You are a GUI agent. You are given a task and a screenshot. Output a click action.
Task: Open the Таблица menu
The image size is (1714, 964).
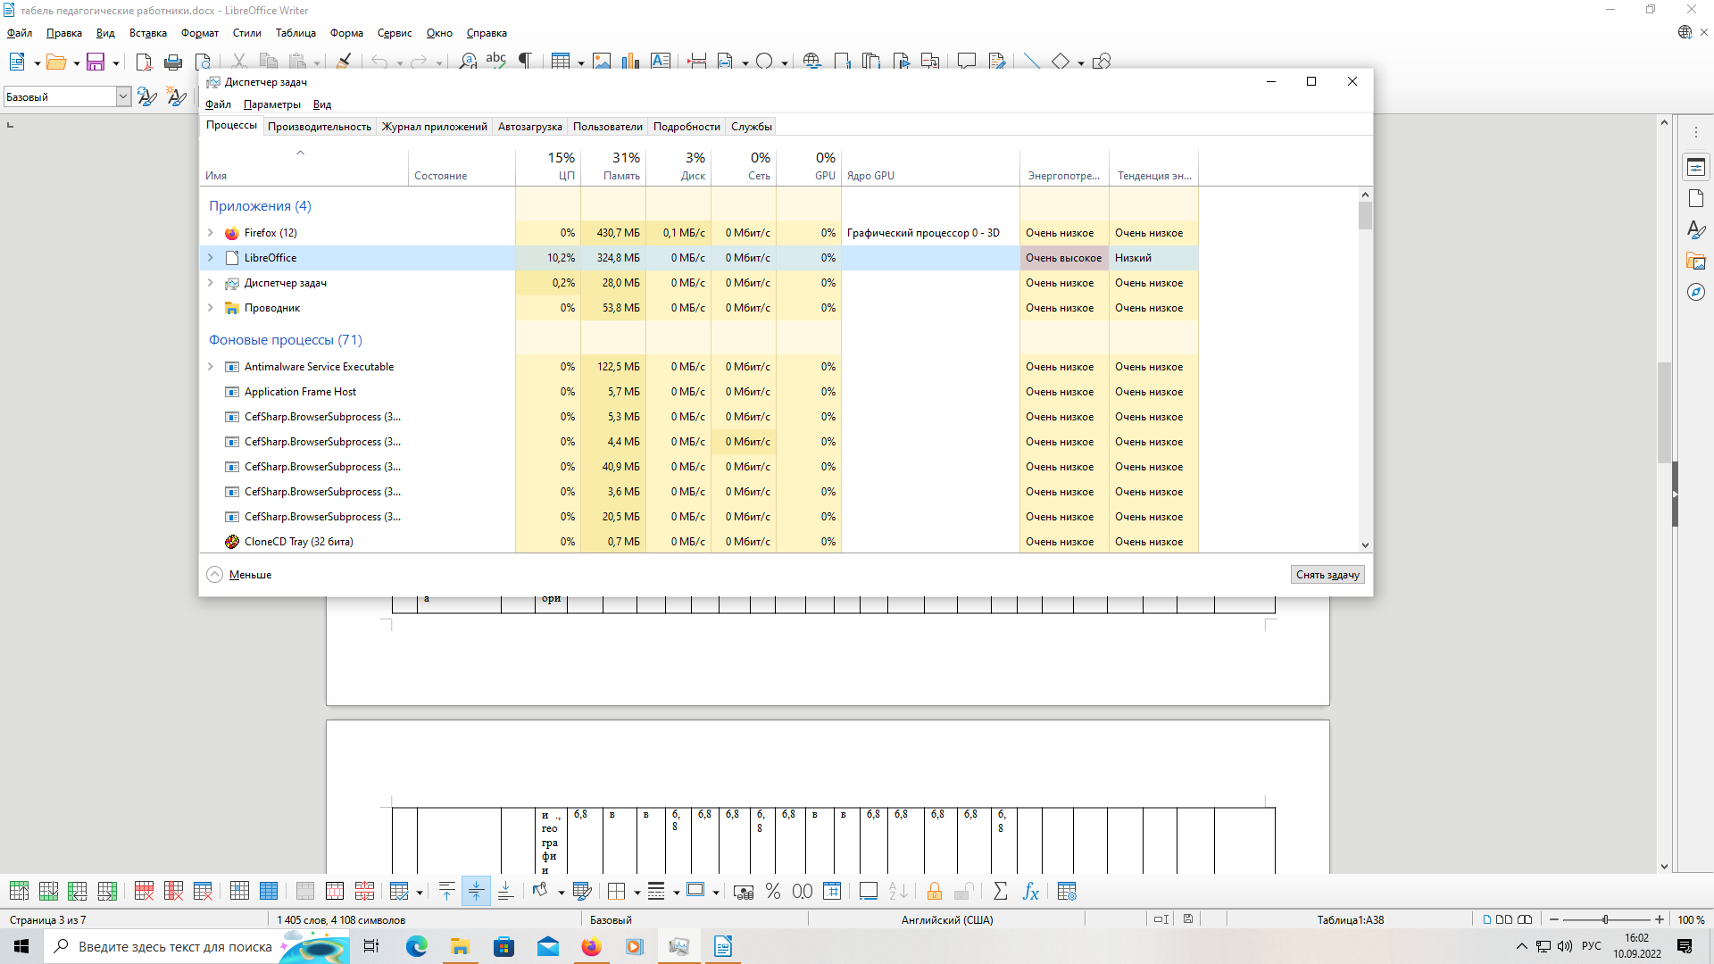pos(295,33)
